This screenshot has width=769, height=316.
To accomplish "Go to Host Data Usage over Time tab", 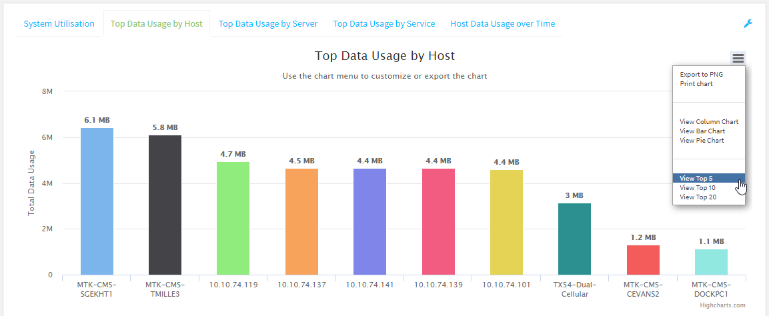I will click(x=502, y=24).
